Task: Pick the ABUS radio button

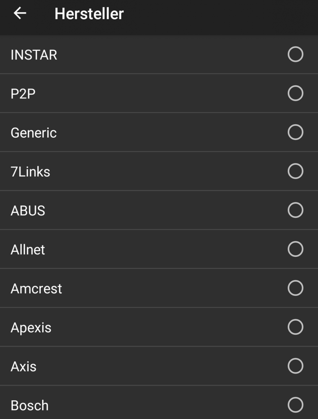Action: click(295, 210)
